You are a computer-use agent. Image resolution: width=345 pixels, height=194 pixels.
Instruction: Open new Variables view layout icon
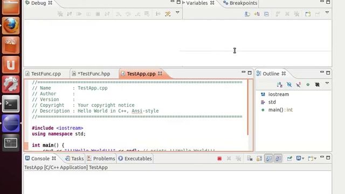[x=308, y=14]
